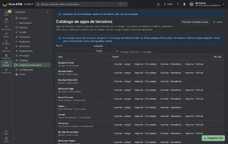Go to Configuração in the sidebar
The image size is (228, 144).
(32, 70)
